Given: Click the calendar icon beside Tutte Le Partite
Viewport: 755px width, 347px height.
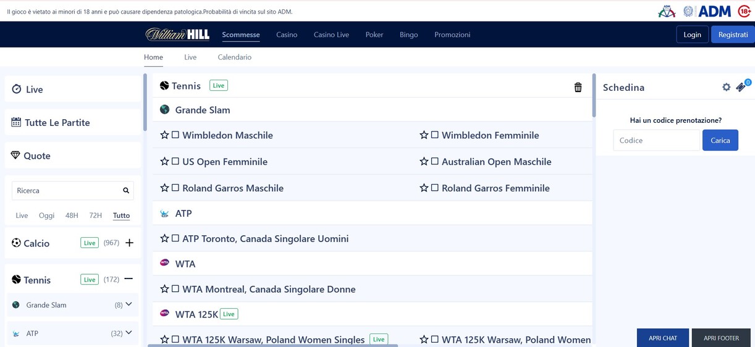Looking at the screenshot, I should tap(16, 122).
